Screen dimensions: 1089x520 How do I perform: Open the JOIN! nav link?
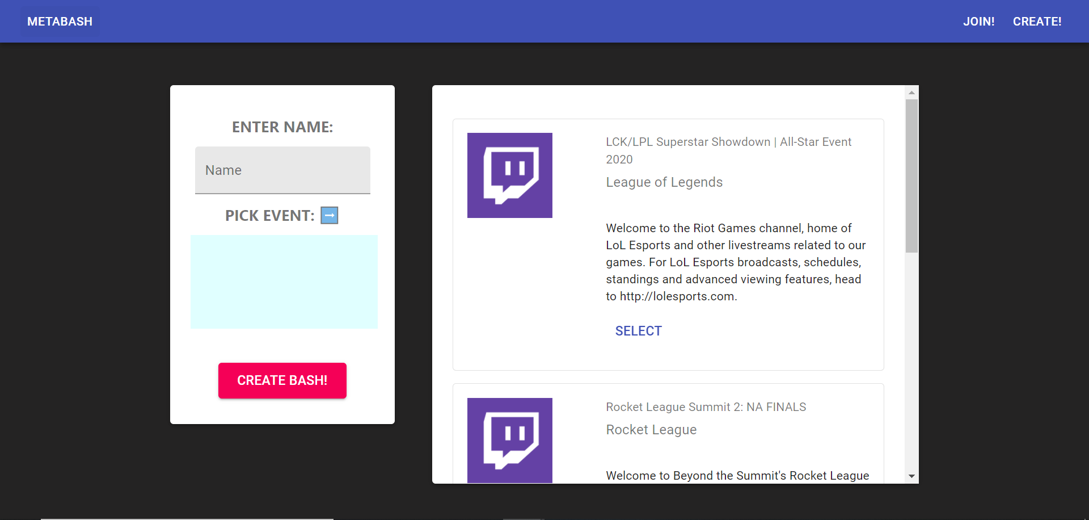pos(978,22)
